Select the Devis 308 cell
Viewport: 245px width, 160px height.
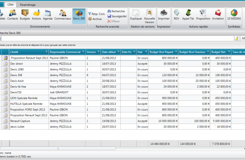coord(29,75)
